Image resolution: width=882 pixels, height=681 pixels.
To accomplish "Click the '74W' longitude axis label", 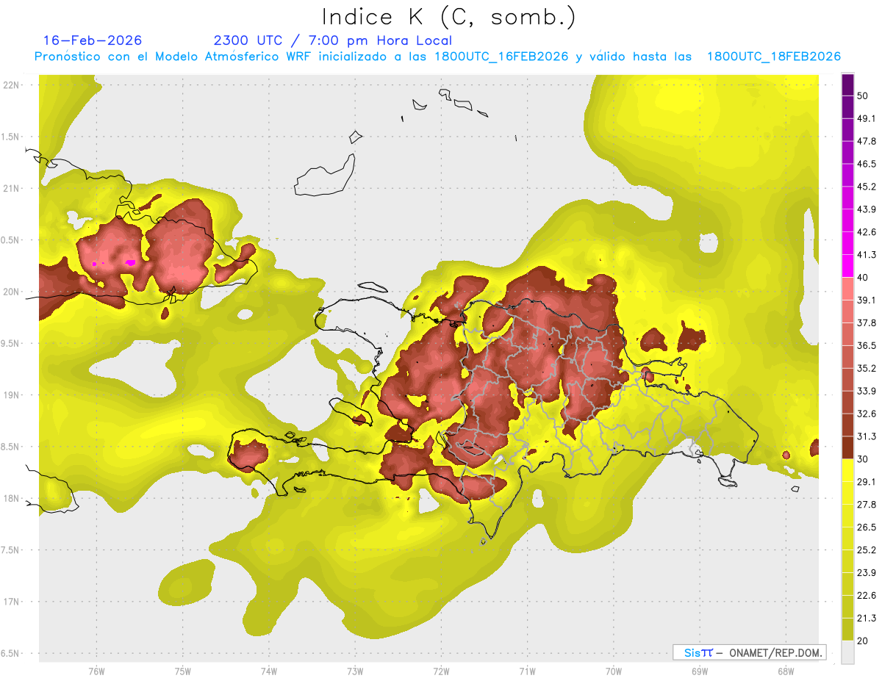I will [268, 671].
